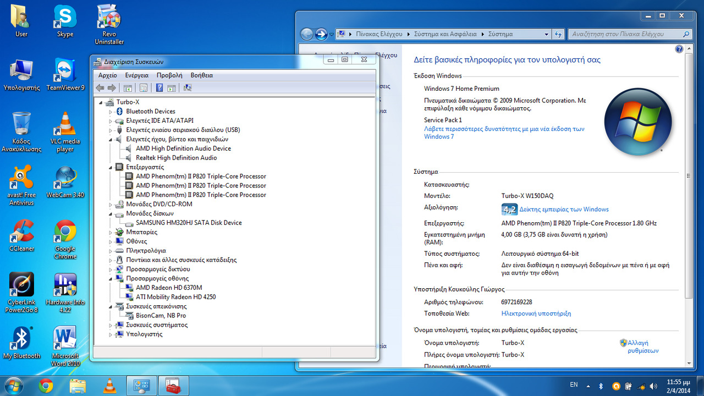Click the show/hide action pane toolbar icon
Screen dimensions: 704x396
(x=172, y=88)
